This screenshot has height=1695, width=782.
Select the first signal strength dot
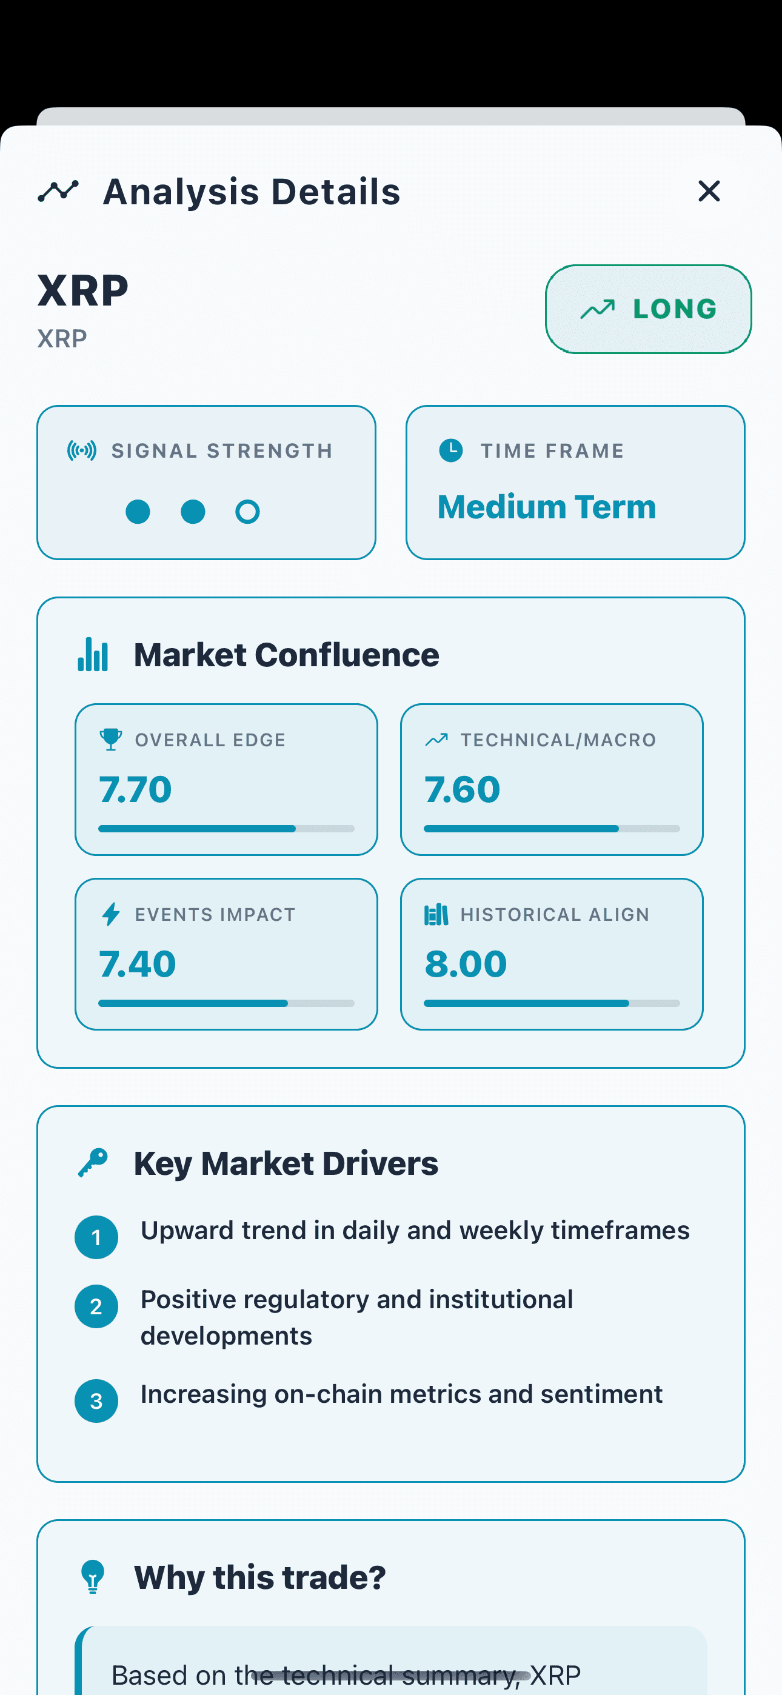click(138, 512)
